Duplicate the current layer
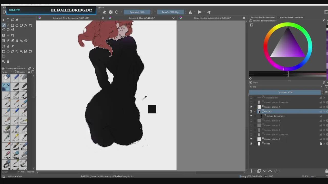The width and height of the screenshot is (328, 184). [259, 171]
